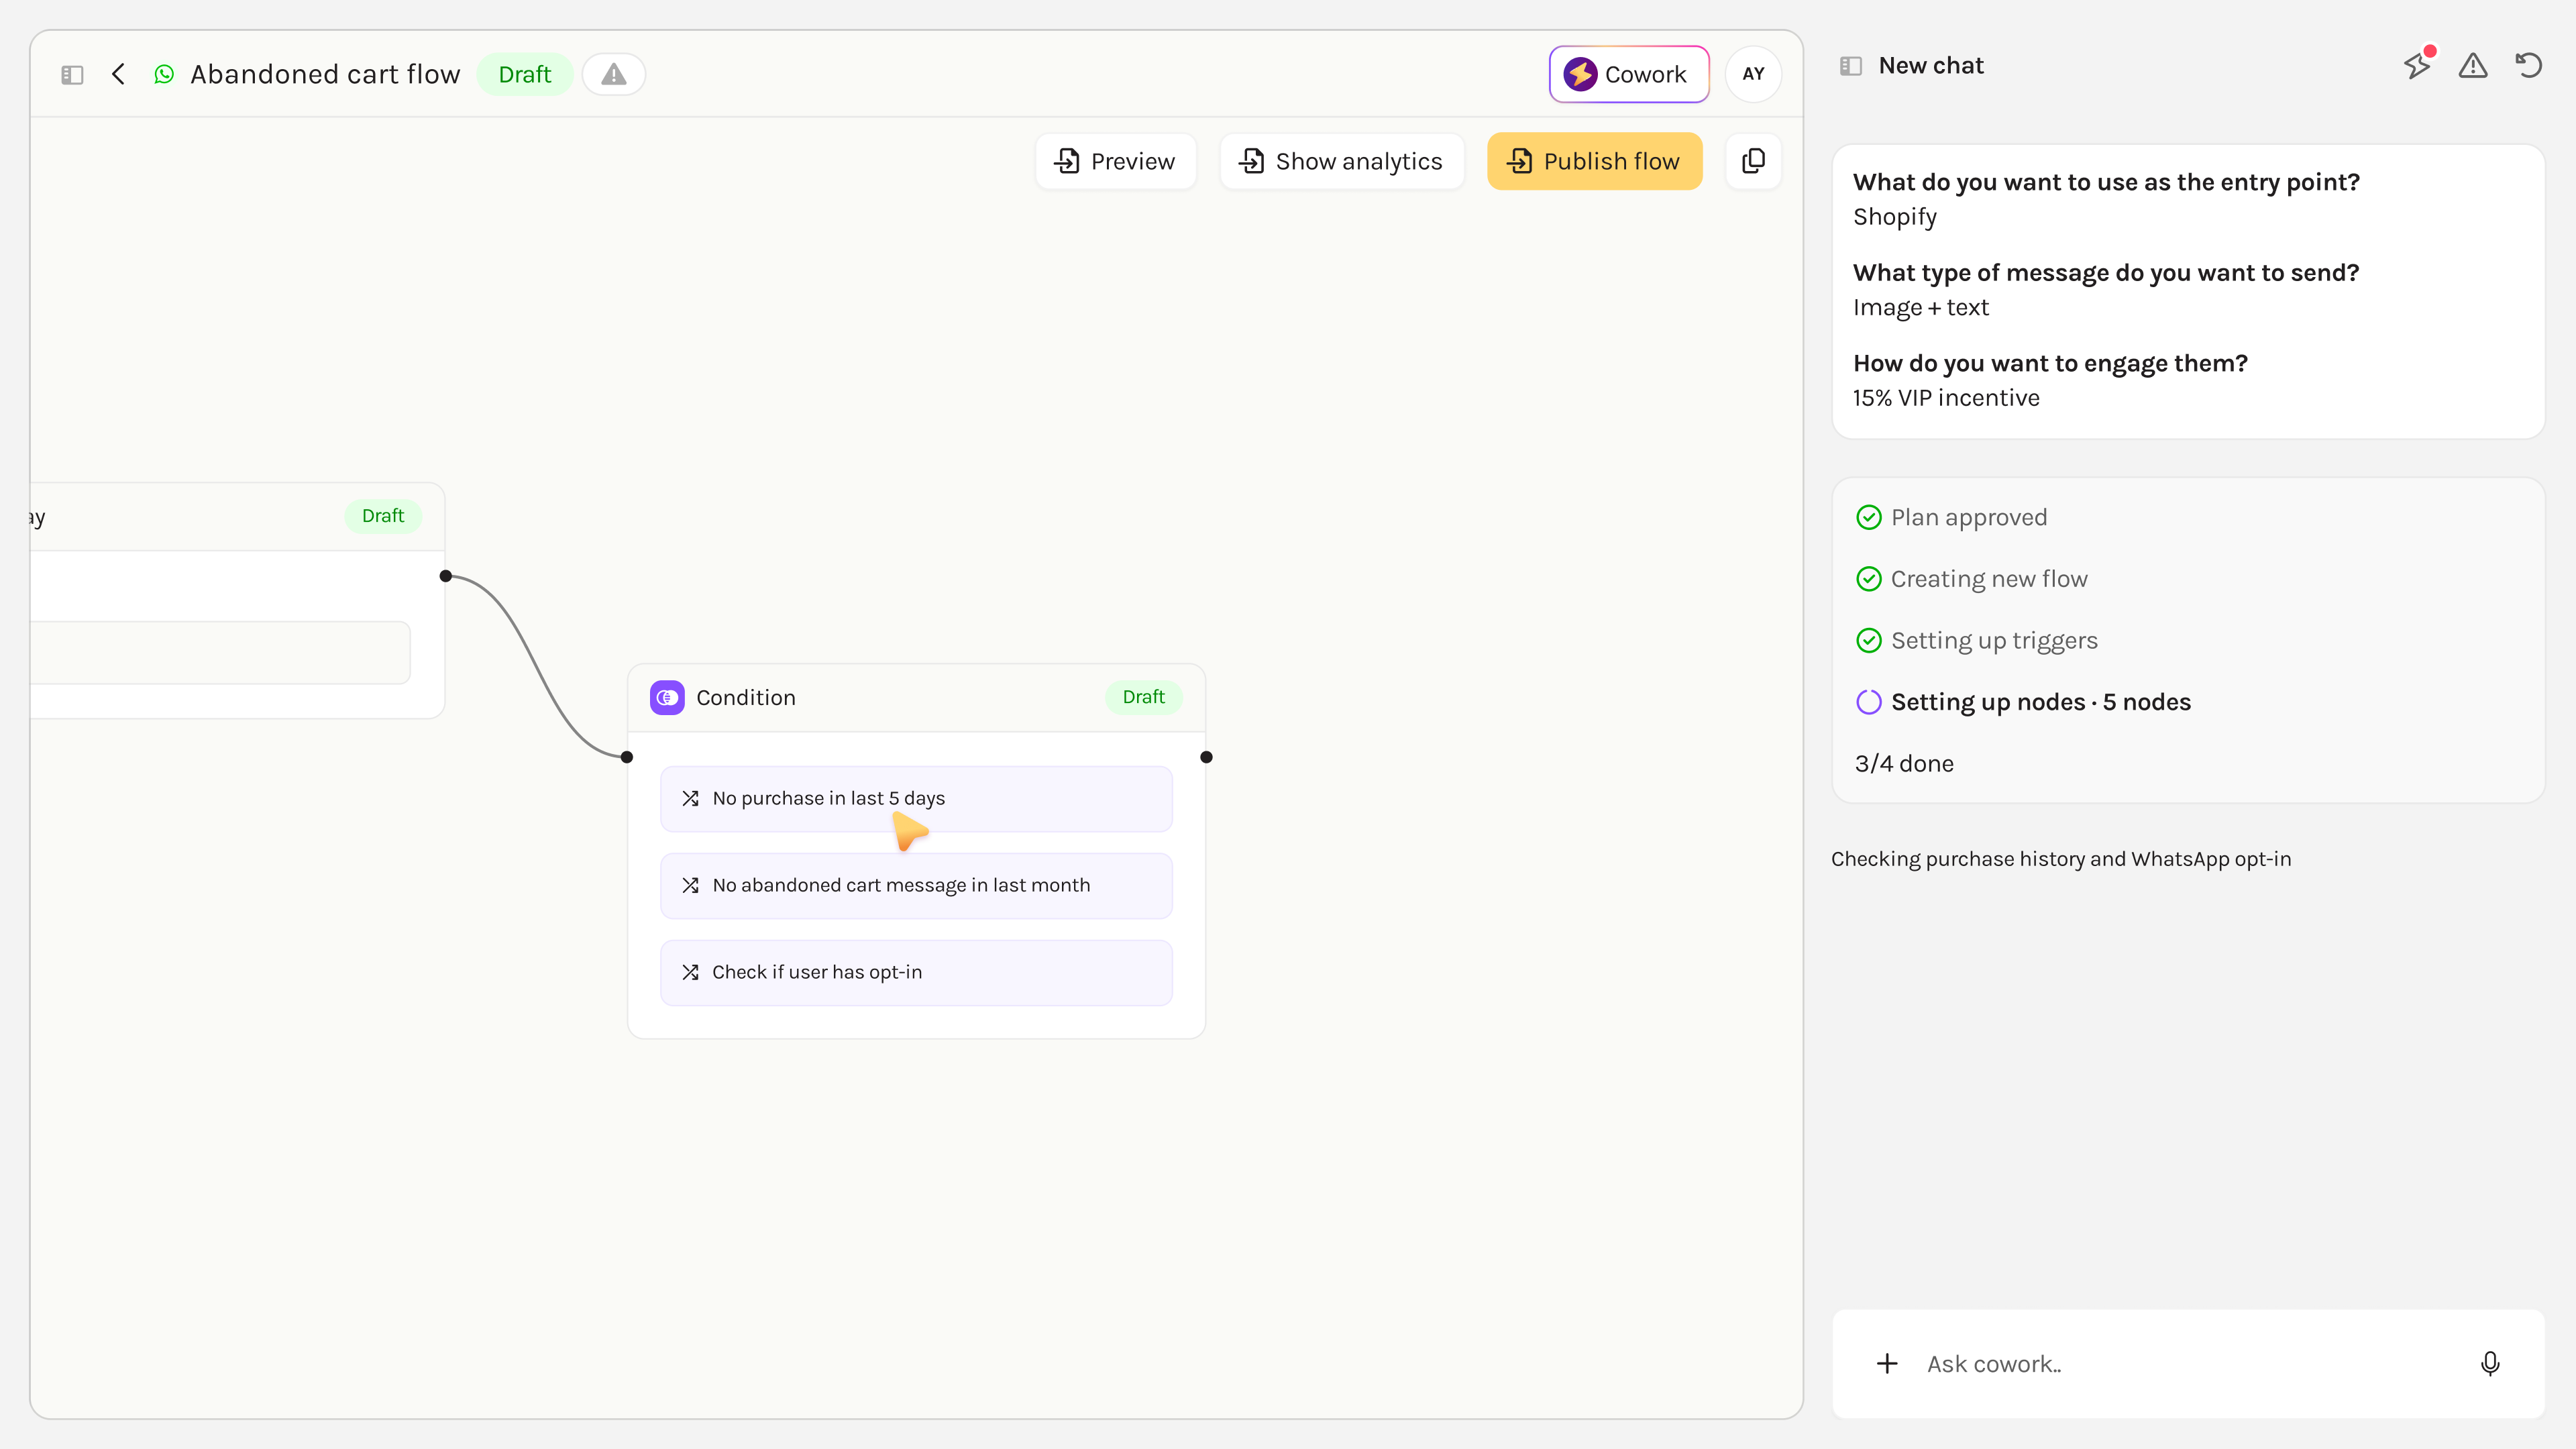Click the '15% VIP incentive' answer
The height and width of the screenshot is (1449, 2576).
tap(1946, 398)
